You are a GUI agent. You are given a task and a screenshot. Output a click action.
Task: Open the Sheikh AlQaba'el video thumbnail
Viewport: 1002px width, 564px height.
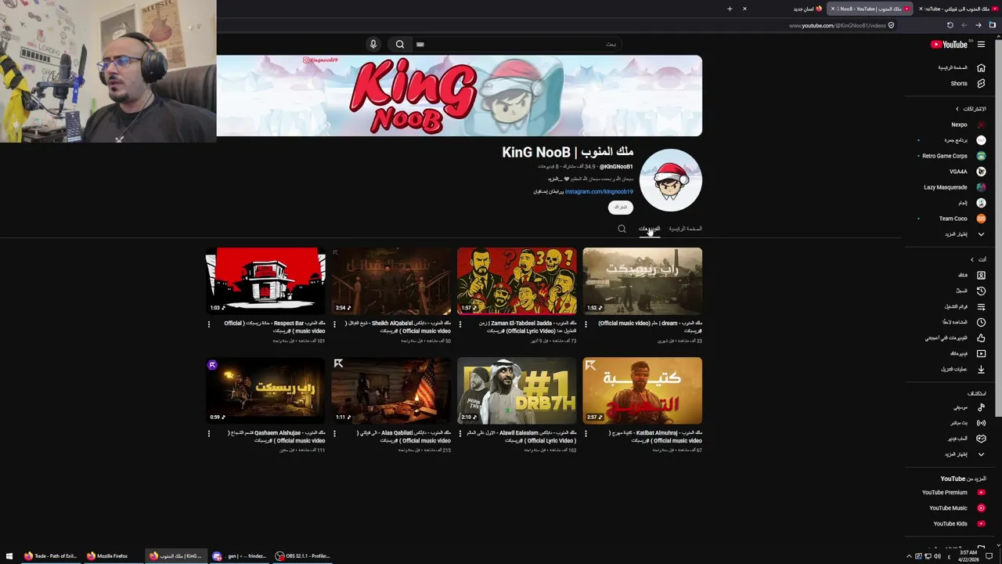tap(391, 280)
